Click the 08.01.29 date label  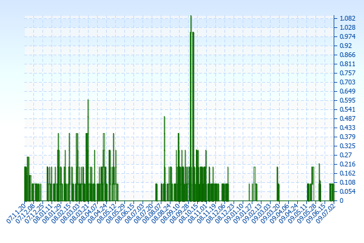click(x=52, y=213)
